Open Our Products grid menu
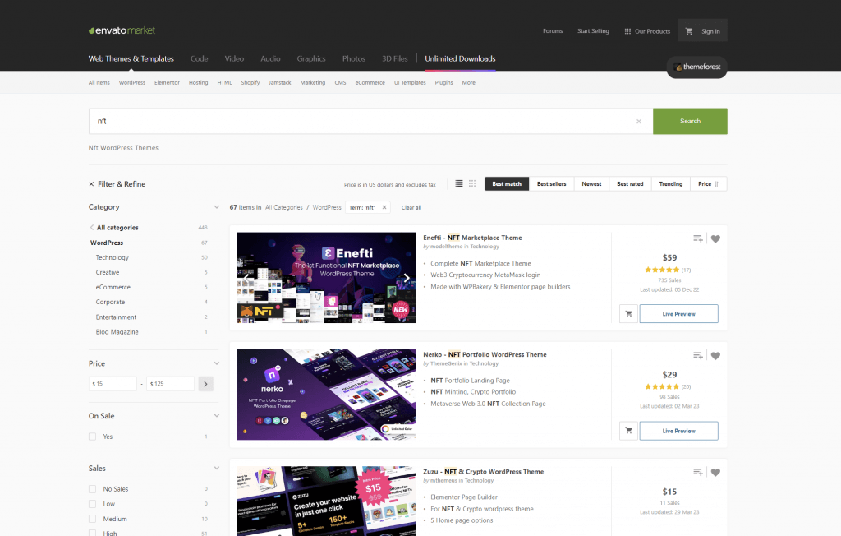 [647, 31]
